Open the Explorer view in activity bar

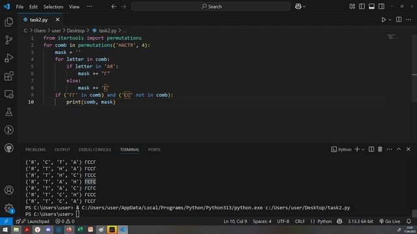(8, 22)
